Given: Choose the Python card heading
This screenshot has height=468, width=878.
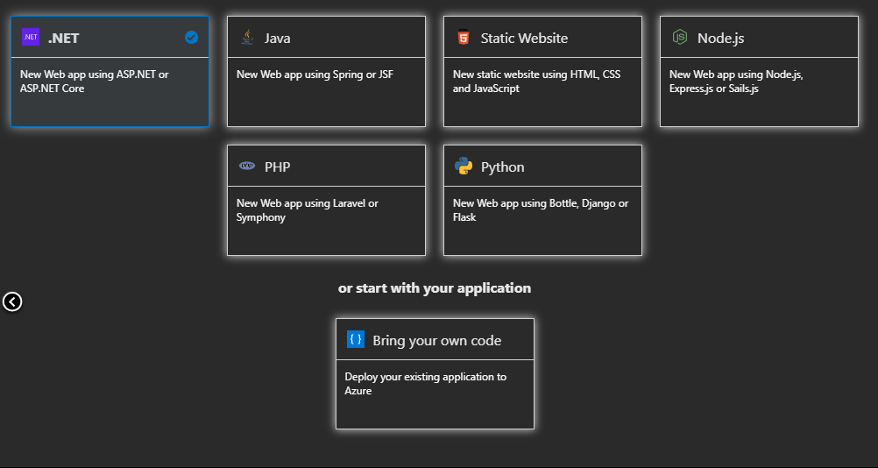Looking at the screenshot, I should 502,167.
